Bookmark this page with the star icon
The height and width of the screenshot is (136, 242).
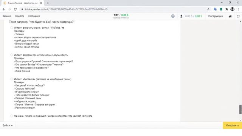point(208,9)
